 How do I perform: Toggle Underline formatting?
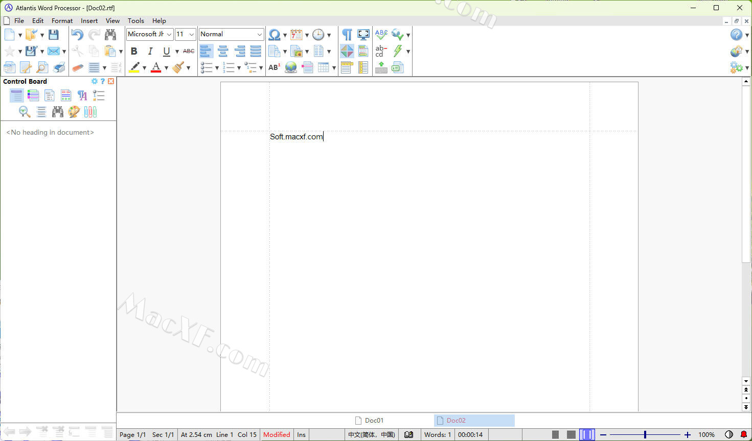[x=167, y=51]
